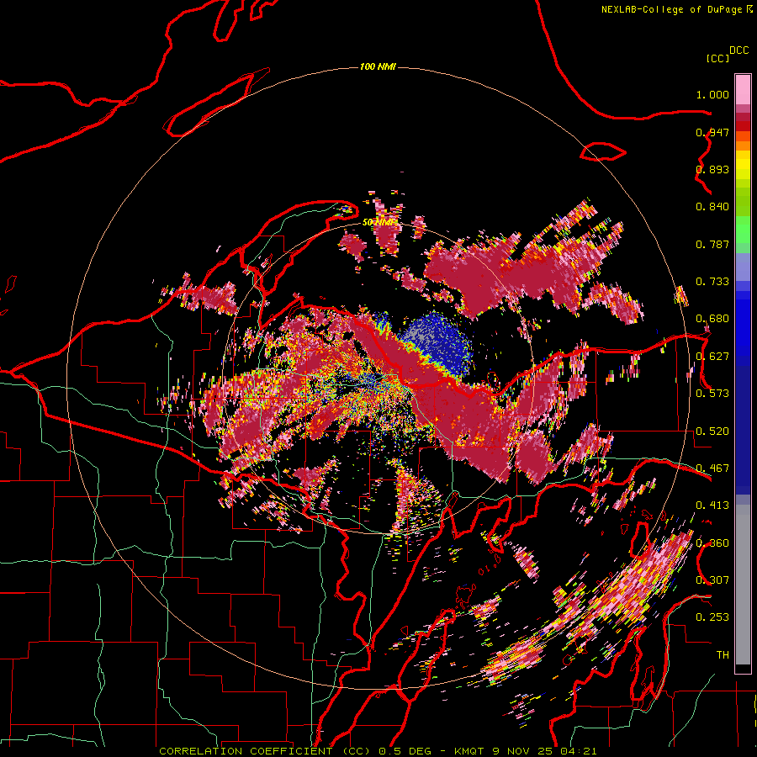The width and height of the screenshot is (757, 757).
Task: Select the 0.467 legend value
Action: coord(712,468)
